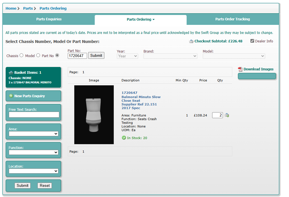Click Submit button next to Part No
Image resolution: width=289 pixels, height=197 pixels.
pyautogui.click(x=96, y=55)
